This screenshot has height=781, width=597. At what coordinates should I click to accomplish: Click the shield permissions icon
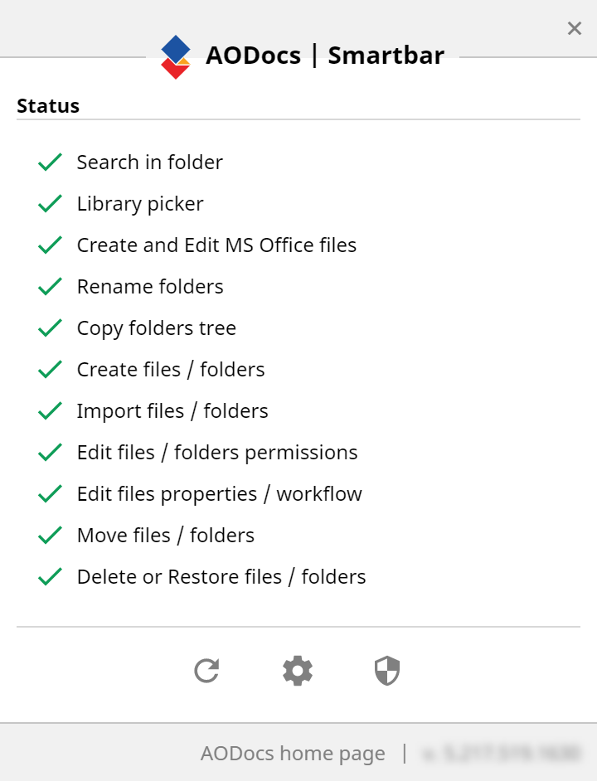click(x=387, y=671)
